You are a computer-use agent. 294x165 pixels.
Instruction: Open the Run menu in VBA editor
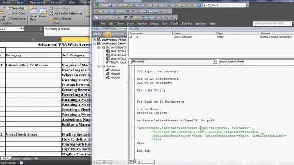tap(165, 23)
